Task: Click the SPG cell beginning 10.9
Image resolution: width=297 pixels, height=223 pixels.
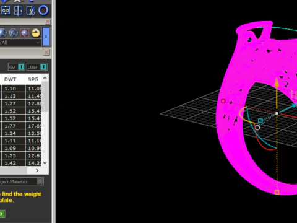Action: (x=33, y=148)
